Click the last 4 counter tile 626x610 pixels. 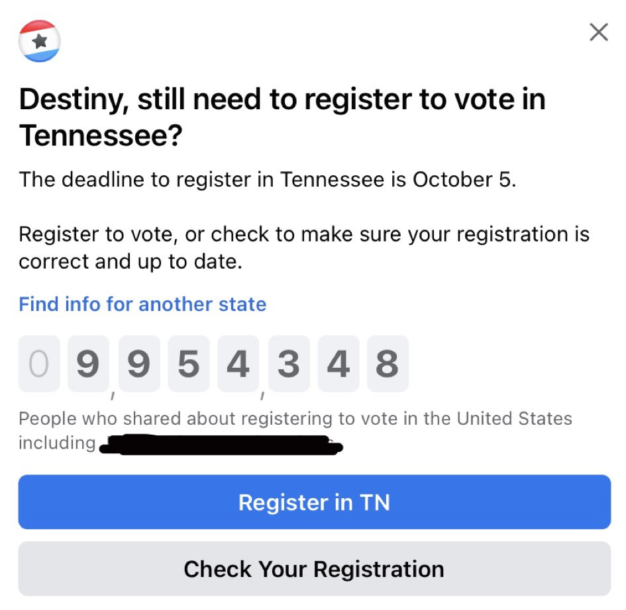pos(338,364)
